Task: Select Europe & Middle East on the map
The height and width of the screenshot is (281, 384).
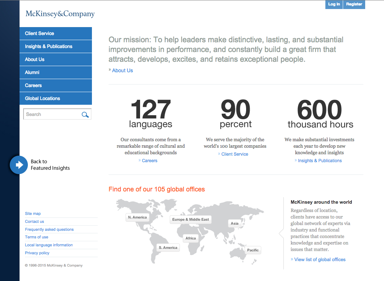Action: (190, 220)
